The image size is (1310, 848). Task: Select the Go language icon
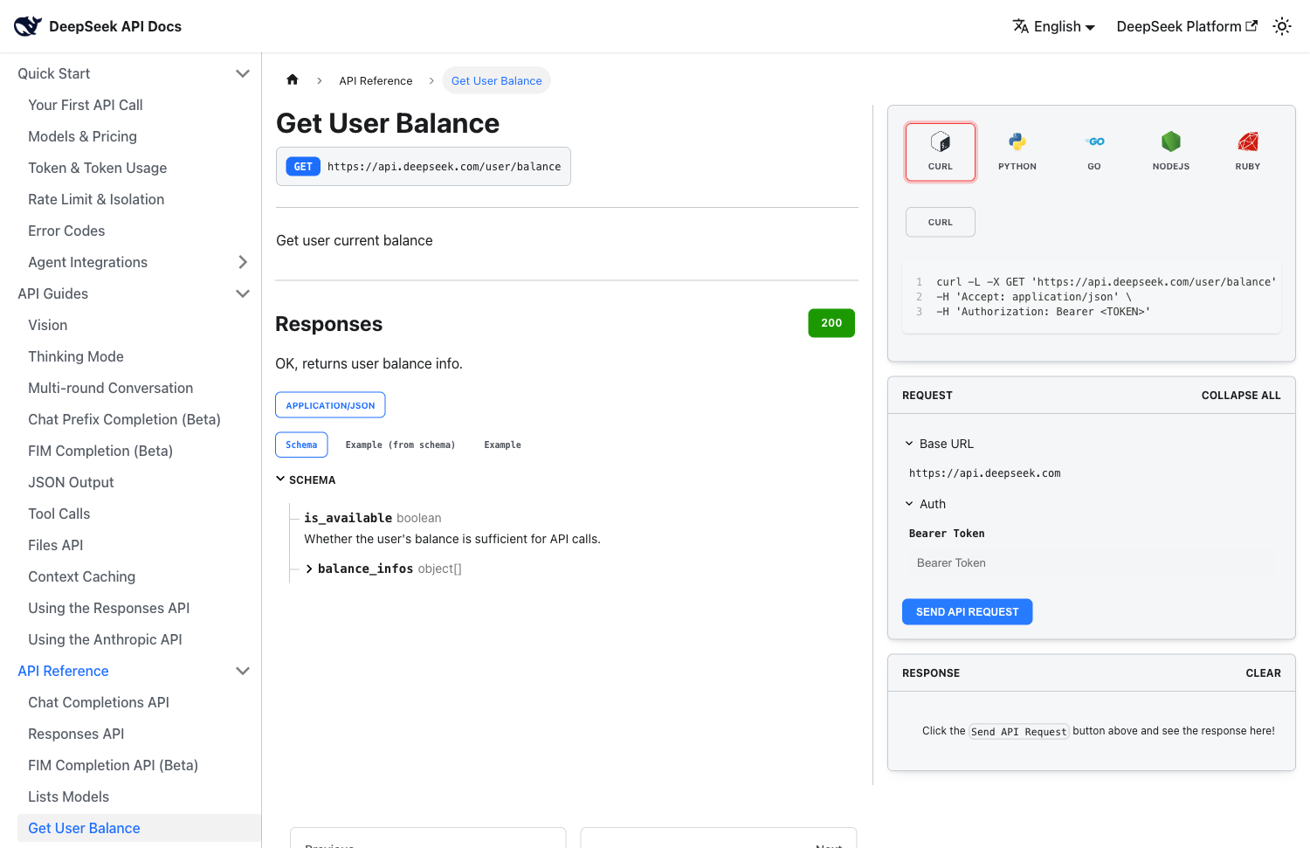coord(1094,152)
